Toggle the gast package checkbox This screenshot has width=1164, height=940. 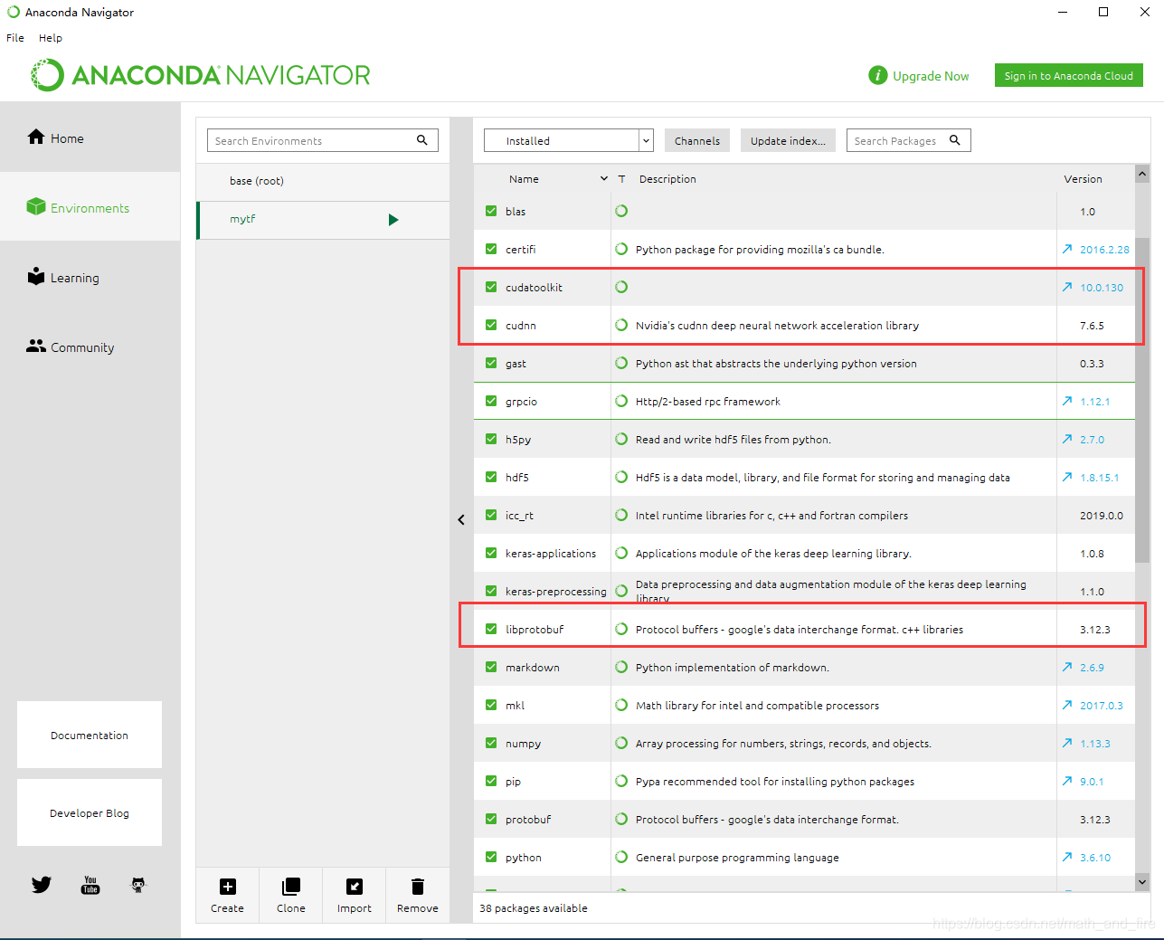(491, 363)
